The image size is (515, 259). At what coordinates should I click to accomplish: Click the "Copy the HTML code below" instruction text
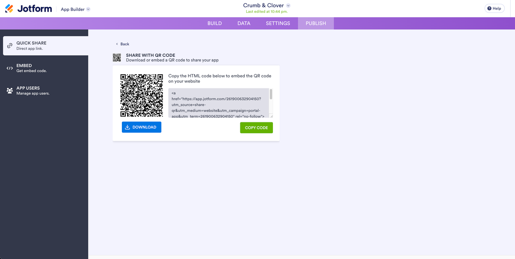tap(220, 78)
